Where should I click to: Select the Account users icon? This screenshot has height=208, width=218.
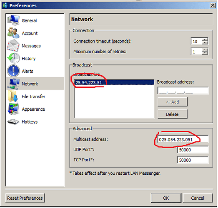coord(13,33)
